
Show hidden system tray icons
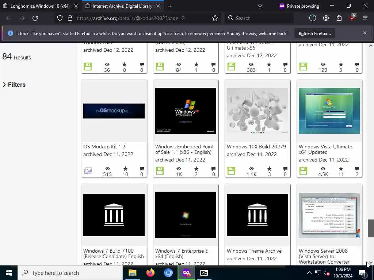tap(309, 273)
